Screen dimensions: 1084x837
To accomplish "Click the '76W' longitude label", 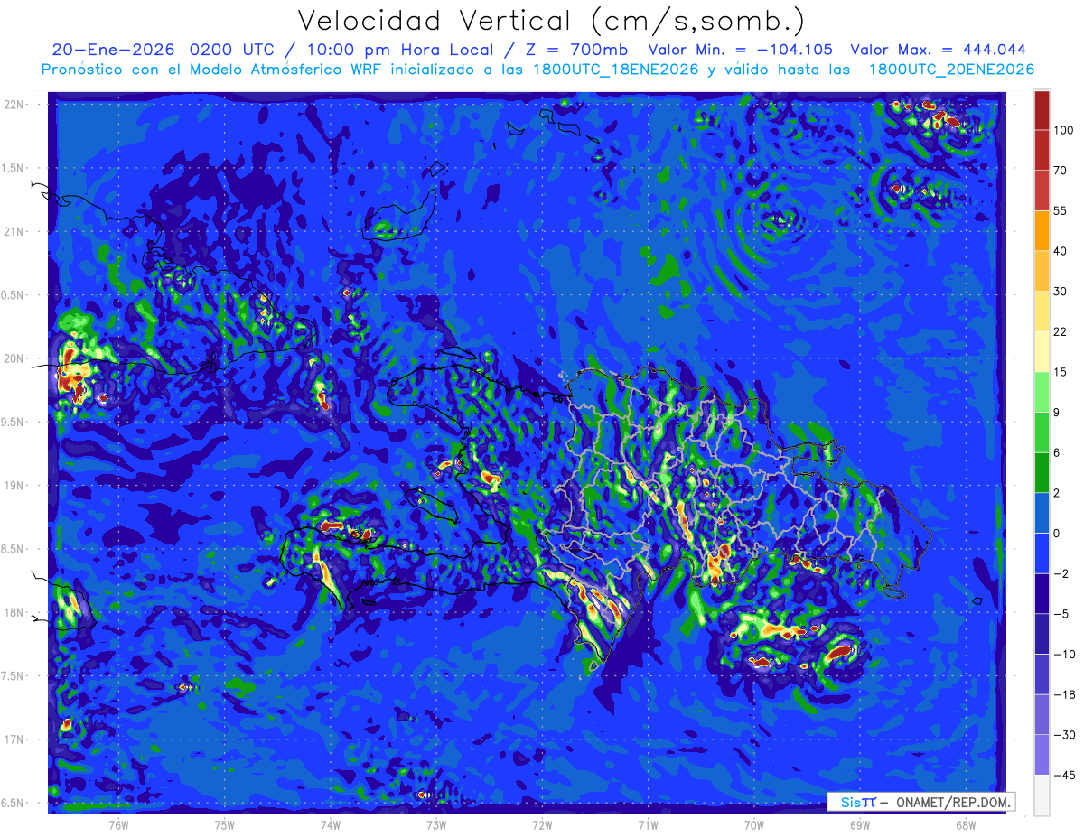I will click(118, 824).
